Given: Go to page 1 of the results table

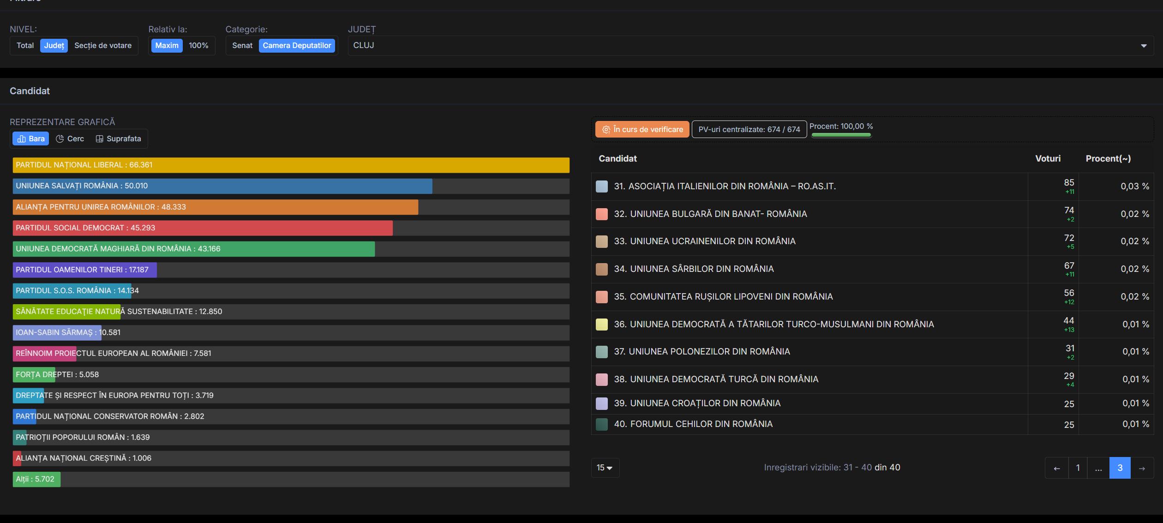Looking at the screenshot, I should point(1078,468).
